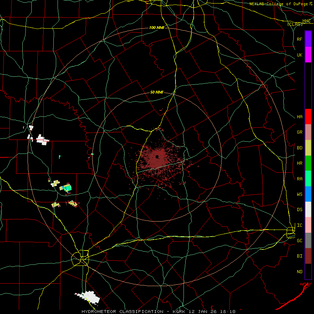Click the RF legend label

pos(299,39)
